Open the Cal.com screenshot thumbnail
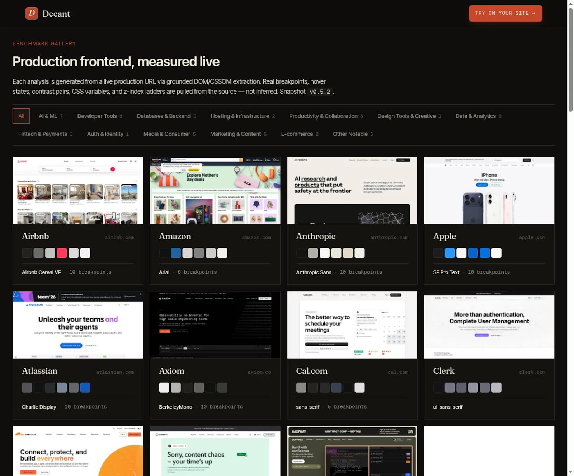Image resolution: width=574 pixels, height=476 pixels. point(352,325)
